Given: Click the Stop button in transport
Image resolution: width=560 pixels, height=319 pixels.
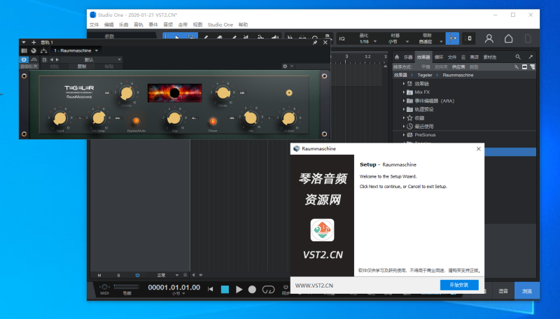Looking at the screenshot, I should tap(225, 290).
